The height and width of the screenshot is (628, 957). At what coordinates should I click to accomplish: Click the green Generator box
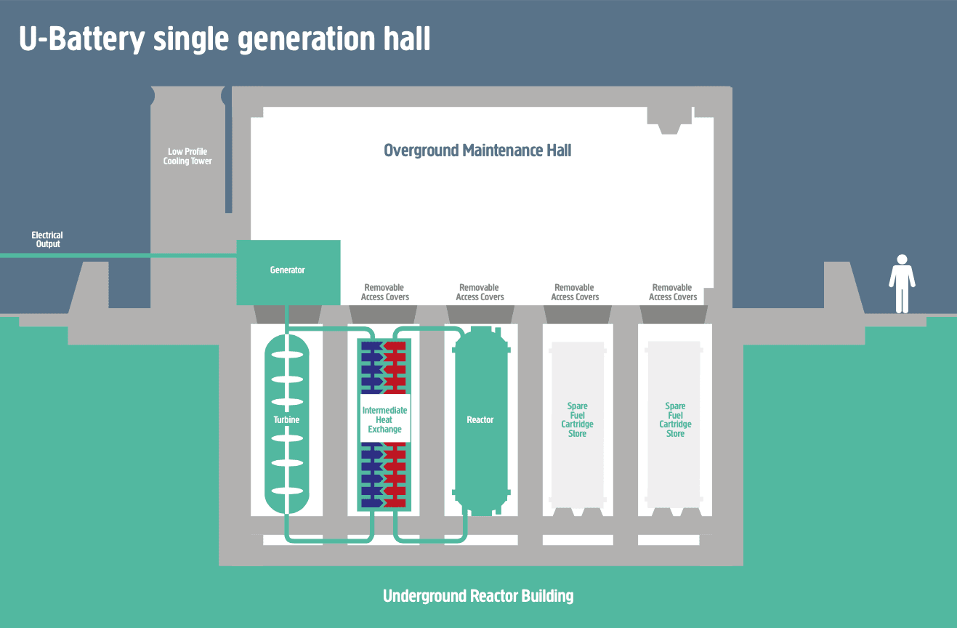click(288, 273)
